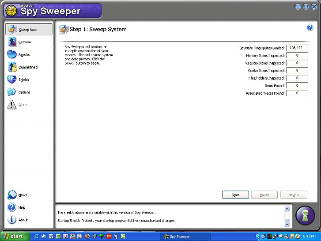Click the Help question mark icon in sidebar

click(11, 207)
